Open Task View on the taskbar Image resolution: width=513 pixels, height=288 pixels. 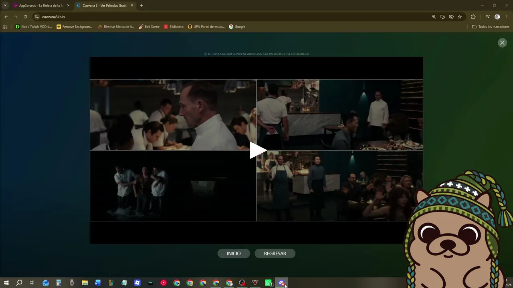(x=32, y=283)
